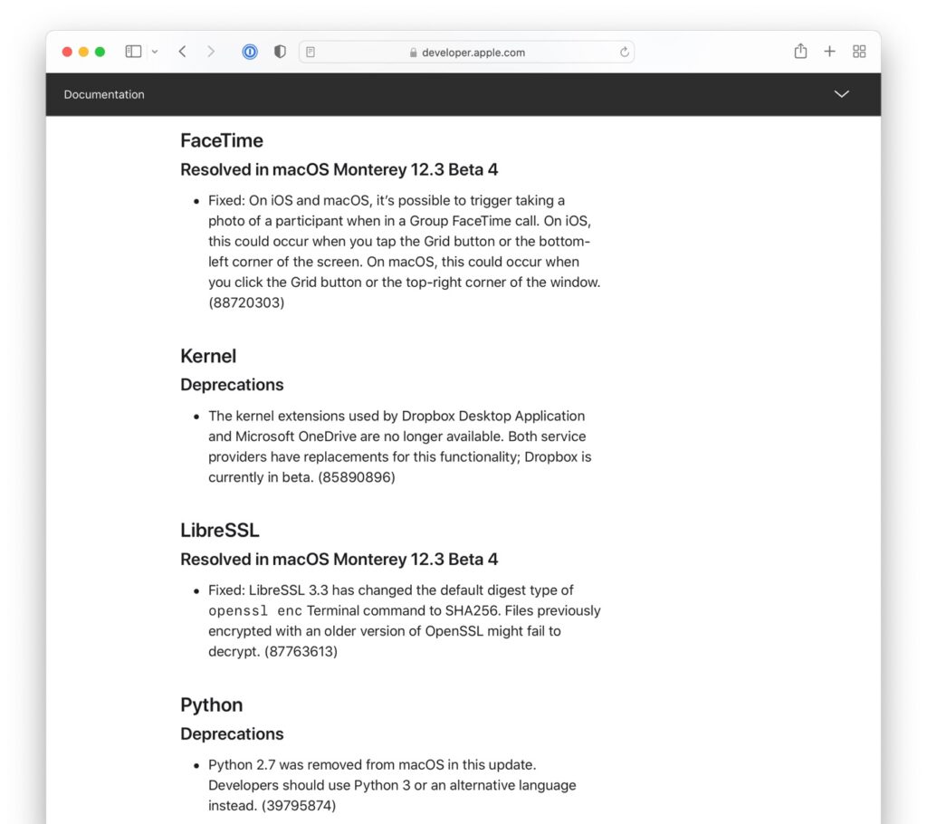
Task: Click the padlock in the address bar
Action: [414, 53]
